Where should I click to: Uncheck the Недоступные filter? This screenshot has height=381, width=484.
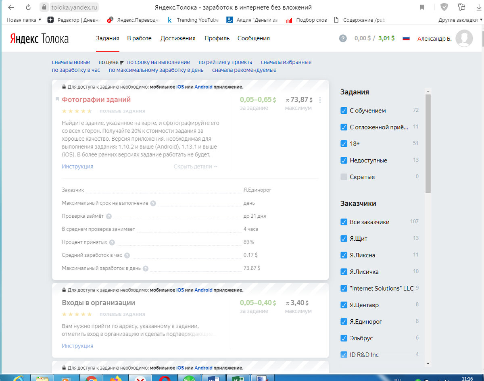point(344,160)
